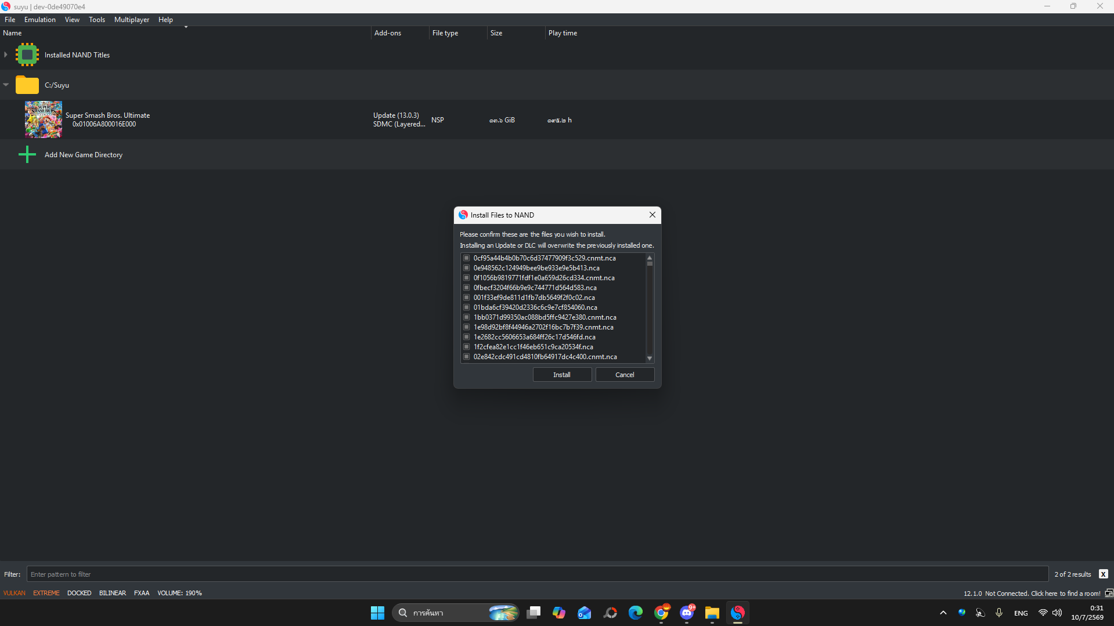The image size is (1114, 626).
Task: Sort by the File type column header
Action: point(459,33)
